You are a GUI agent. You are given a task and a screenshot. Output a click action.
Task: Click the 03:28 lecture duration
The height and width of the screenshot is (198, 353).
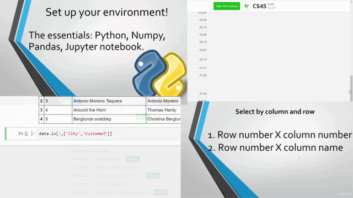(x=203, y=35)
